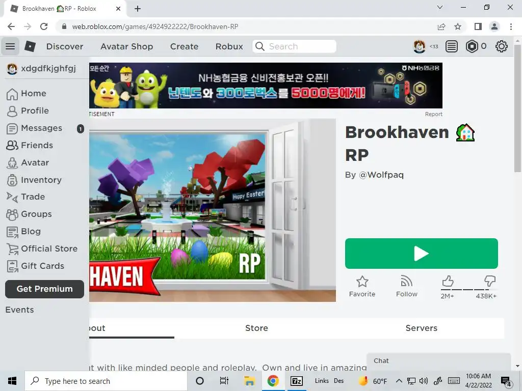Click the Roblox logo icon

coord(30,46)
